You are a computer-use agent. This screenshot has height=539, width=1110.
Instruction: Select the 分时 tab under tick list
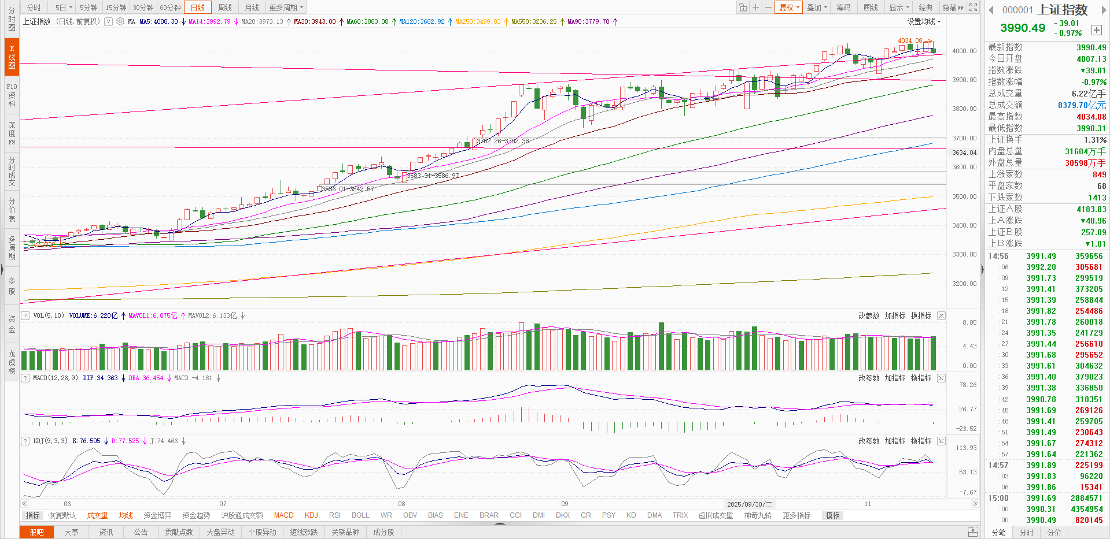point(1026,533)
